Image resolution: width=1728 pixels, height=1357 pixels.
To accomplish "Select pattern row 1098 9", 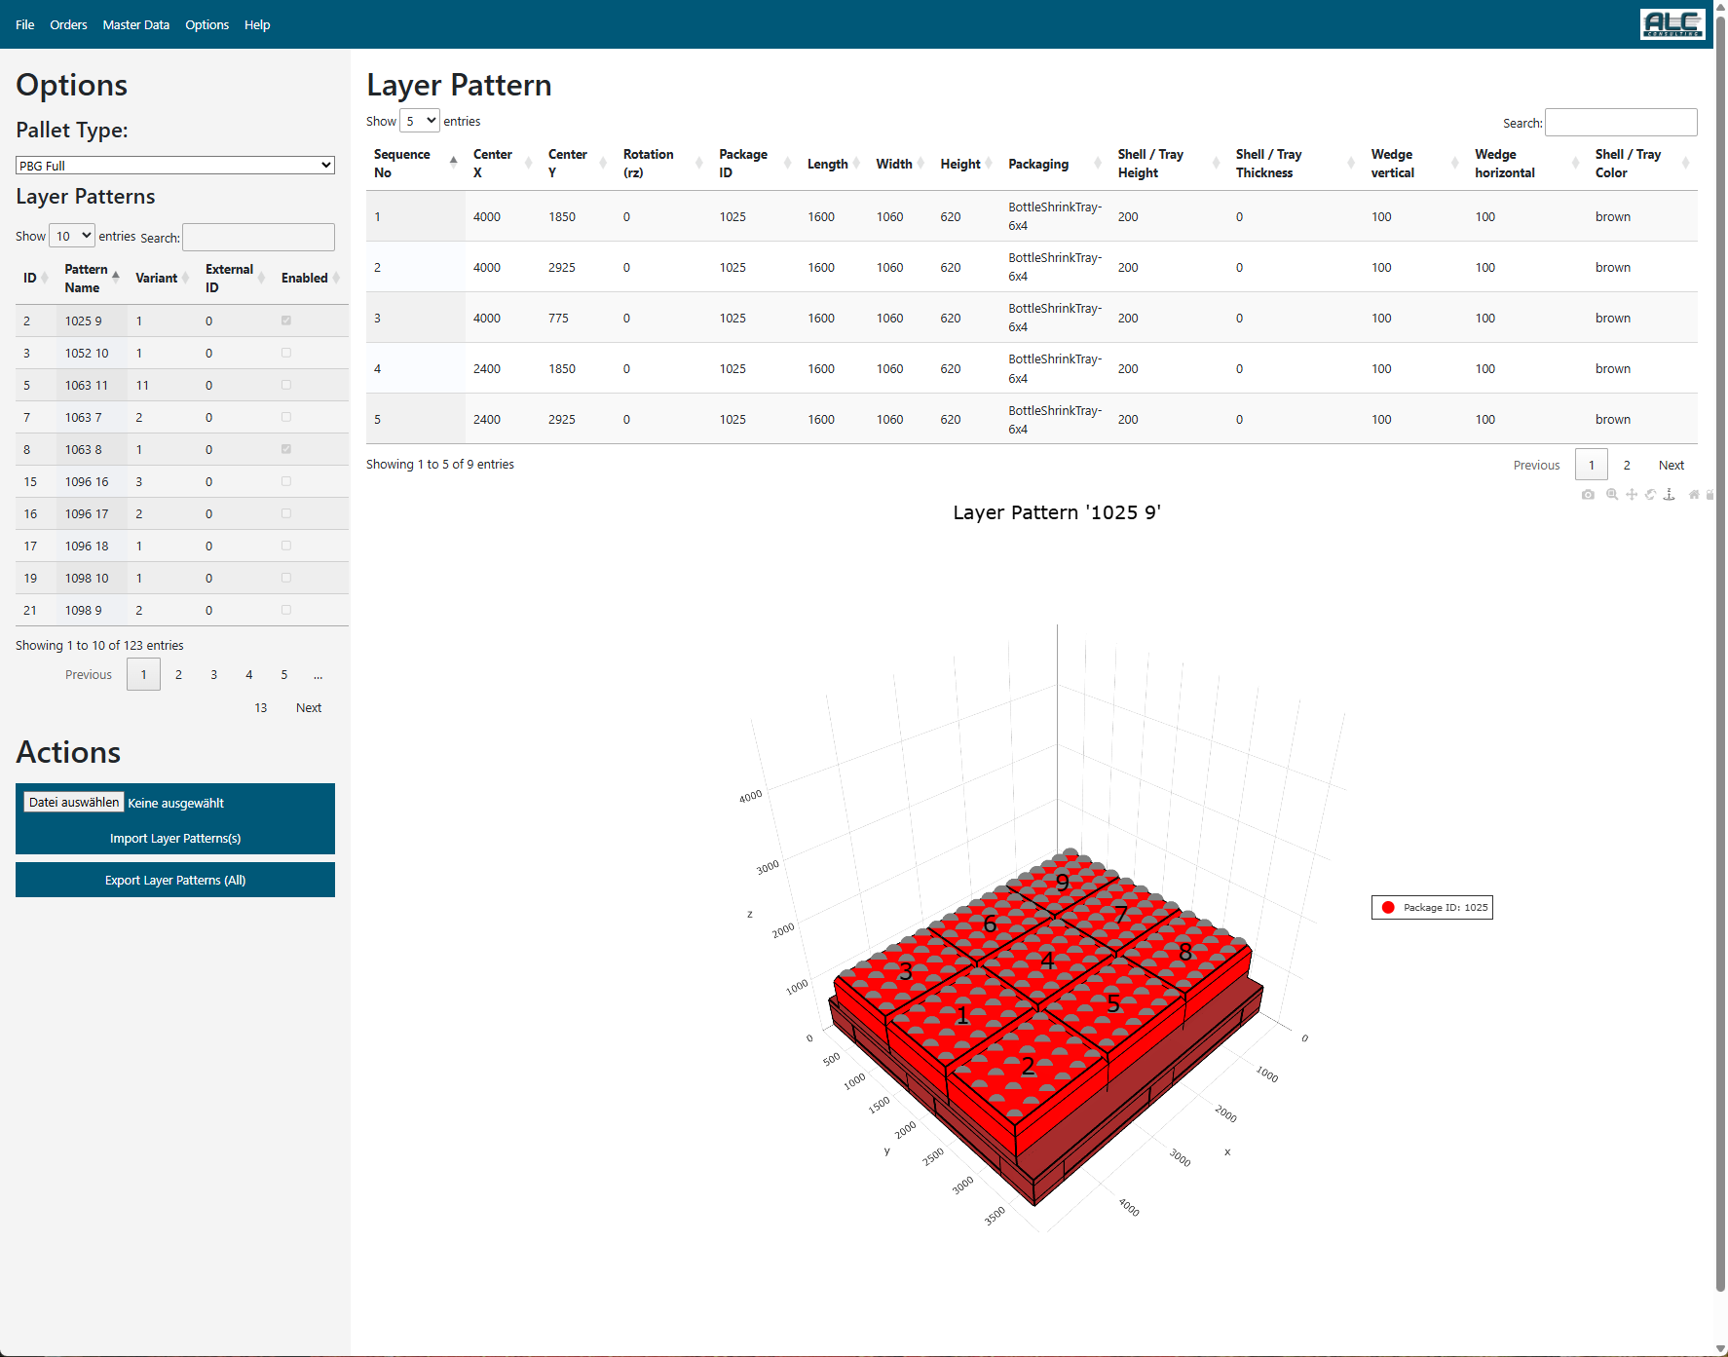I will pyautogui.click(x=182, y=610).
